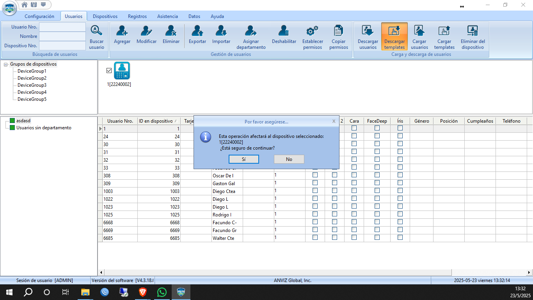Select DeviceGroup3 tree item

click(32, 85)
